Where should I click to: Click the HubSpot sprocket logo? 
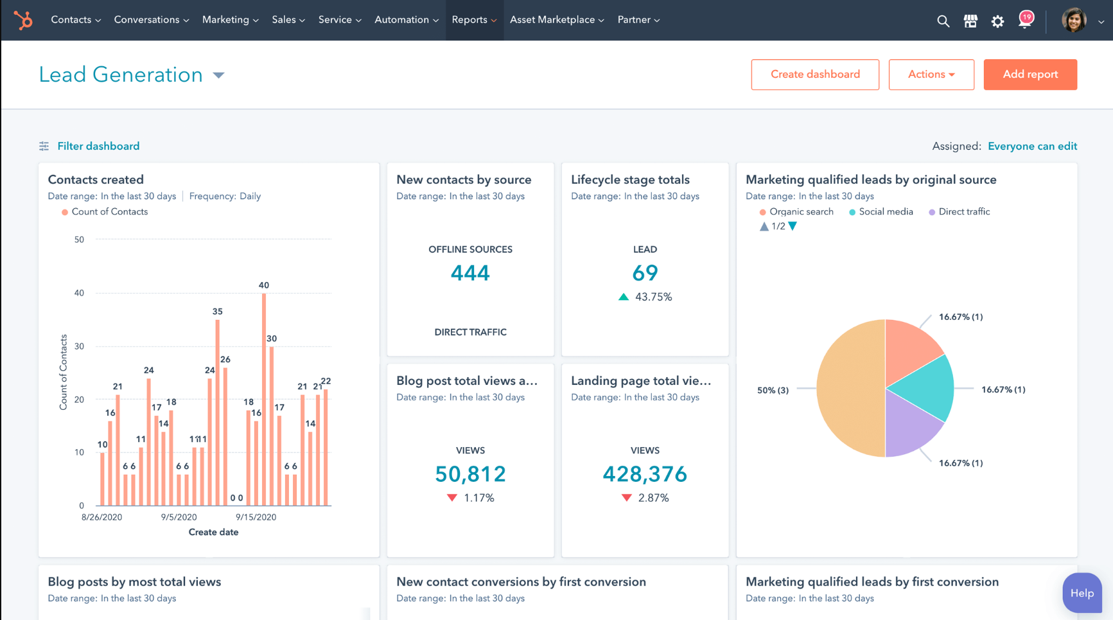23,20
